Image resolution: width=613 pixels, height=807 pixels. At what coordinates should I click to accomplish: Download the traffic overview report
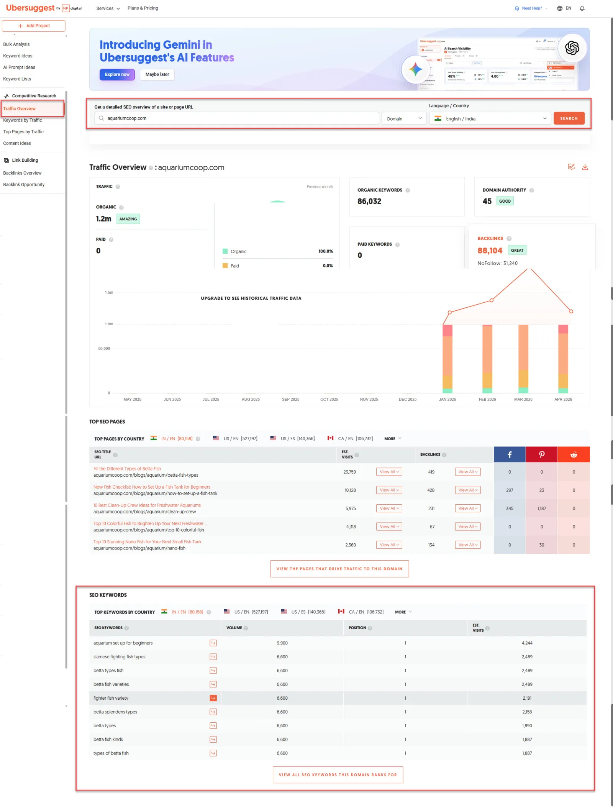coord(585,167)
